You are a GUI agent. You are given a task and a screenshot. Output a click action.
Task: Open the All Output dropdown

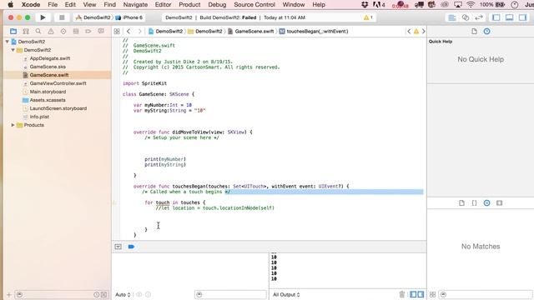[x=286, y=294]
